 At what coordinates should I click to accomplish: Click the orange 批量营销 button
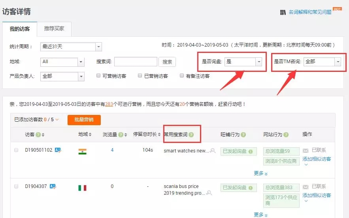(x=84, y=120)
